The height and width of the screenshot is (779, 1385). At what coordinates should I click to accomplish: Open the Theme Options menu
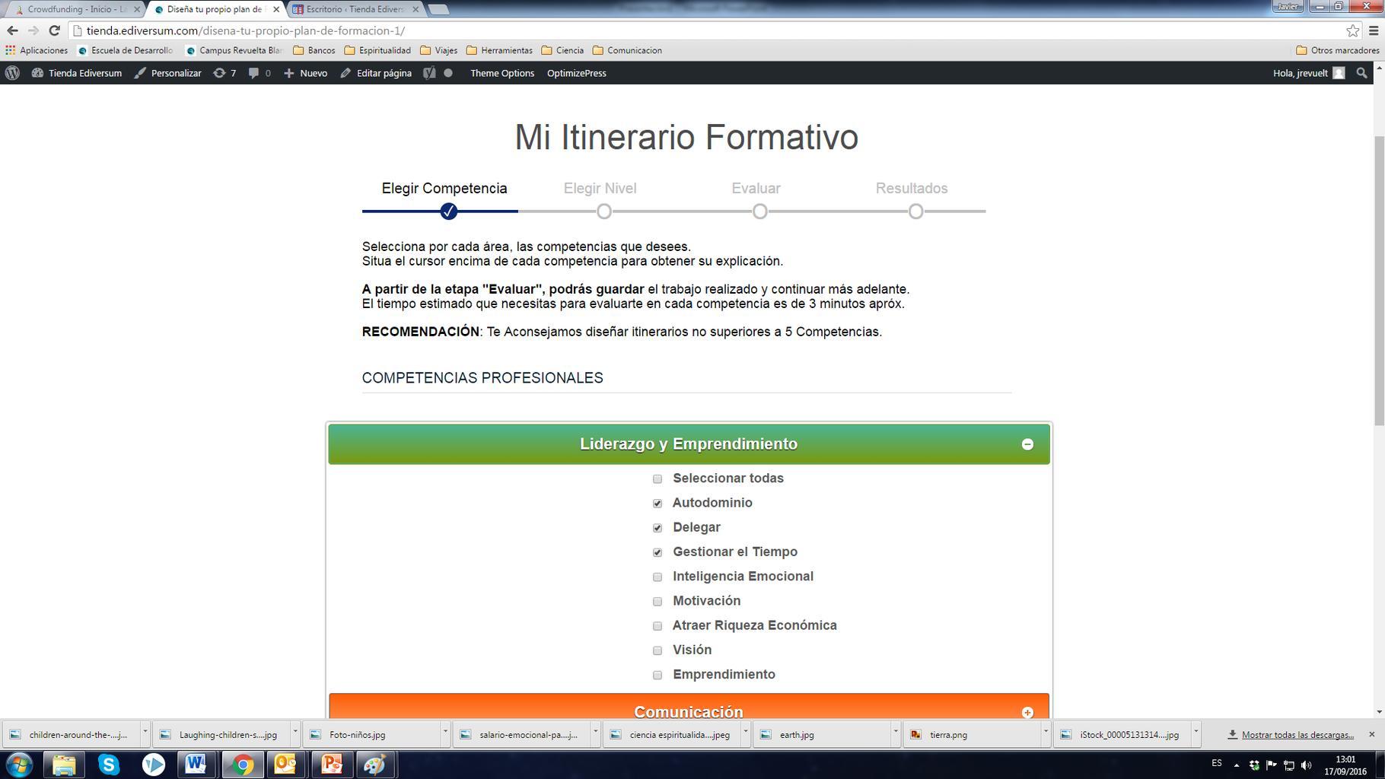(501, 73)
